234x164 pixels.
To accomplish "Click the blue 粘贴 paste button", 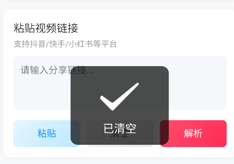I will pos(47,134).
